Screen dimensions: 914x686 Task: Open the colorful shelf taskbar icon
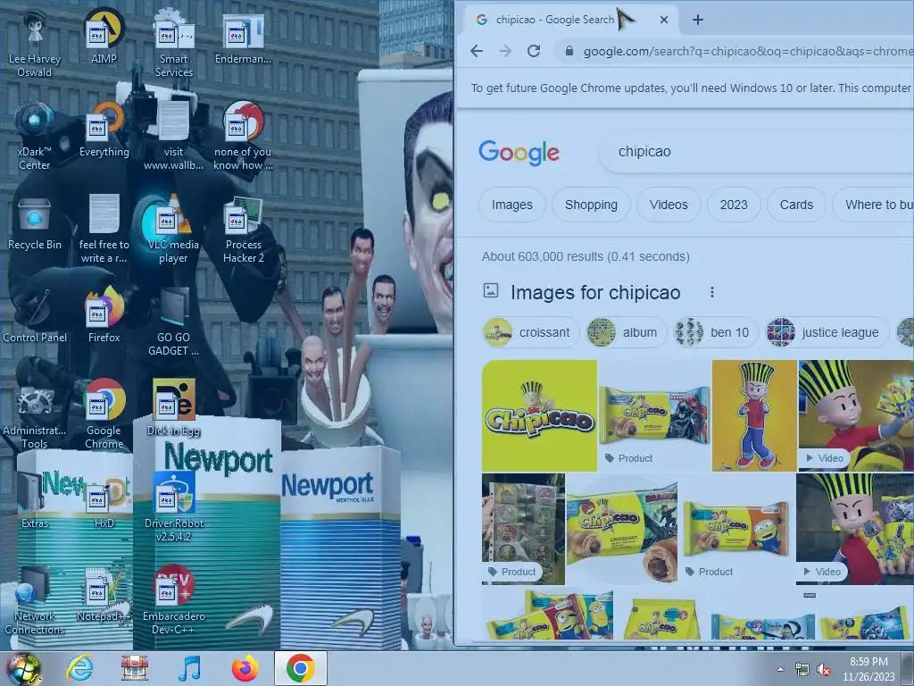point(135,668)
